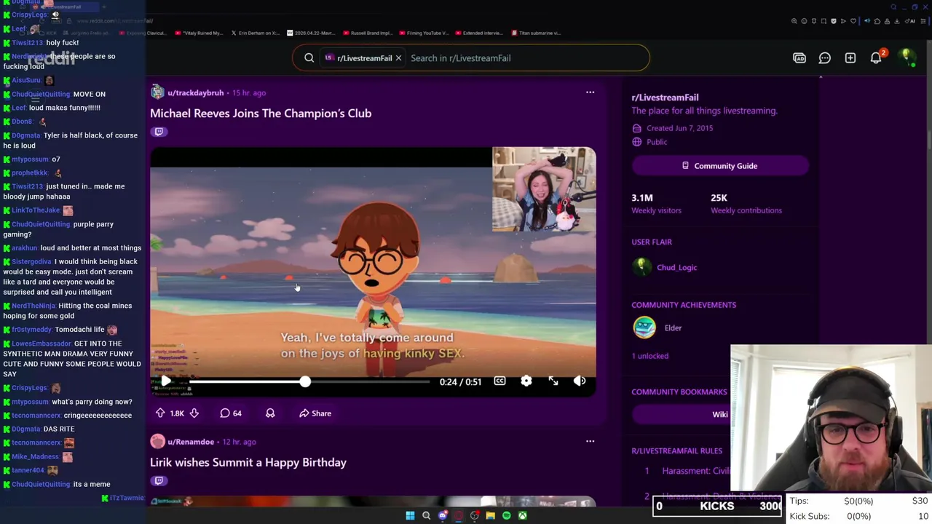Image resolution: width=932 pixels, height=524 pixels.
Task: Click chat username ChudQuietQuitting saying 'MOVE ON'
Action: pyautogui.click(x=41, y=94)
